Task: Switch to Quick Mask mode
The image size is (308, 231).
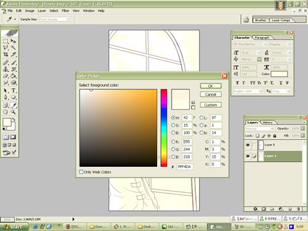Action: 13,137
